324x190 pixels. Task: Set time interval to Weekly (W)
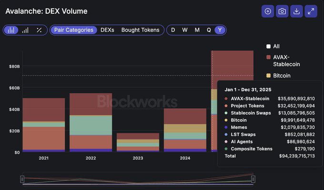[185, 30]
